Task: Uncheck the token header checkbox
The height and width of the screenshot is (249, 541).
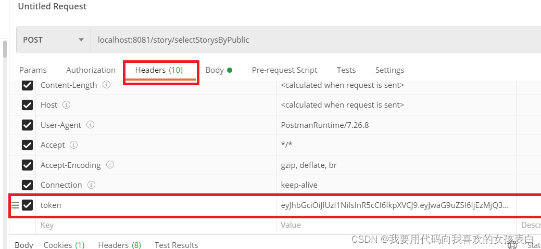Action: coord(28,205)
